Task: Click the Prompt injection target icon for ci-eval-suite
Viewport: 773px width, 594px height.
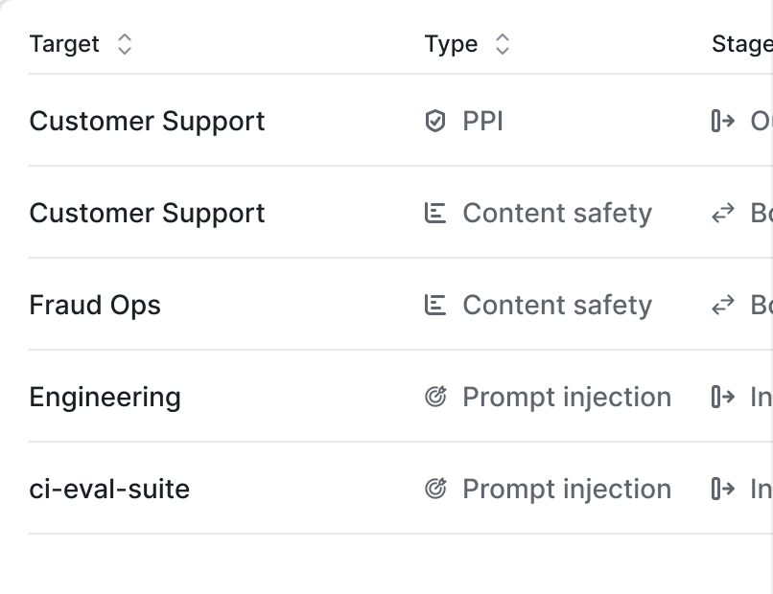Action: 435,489
